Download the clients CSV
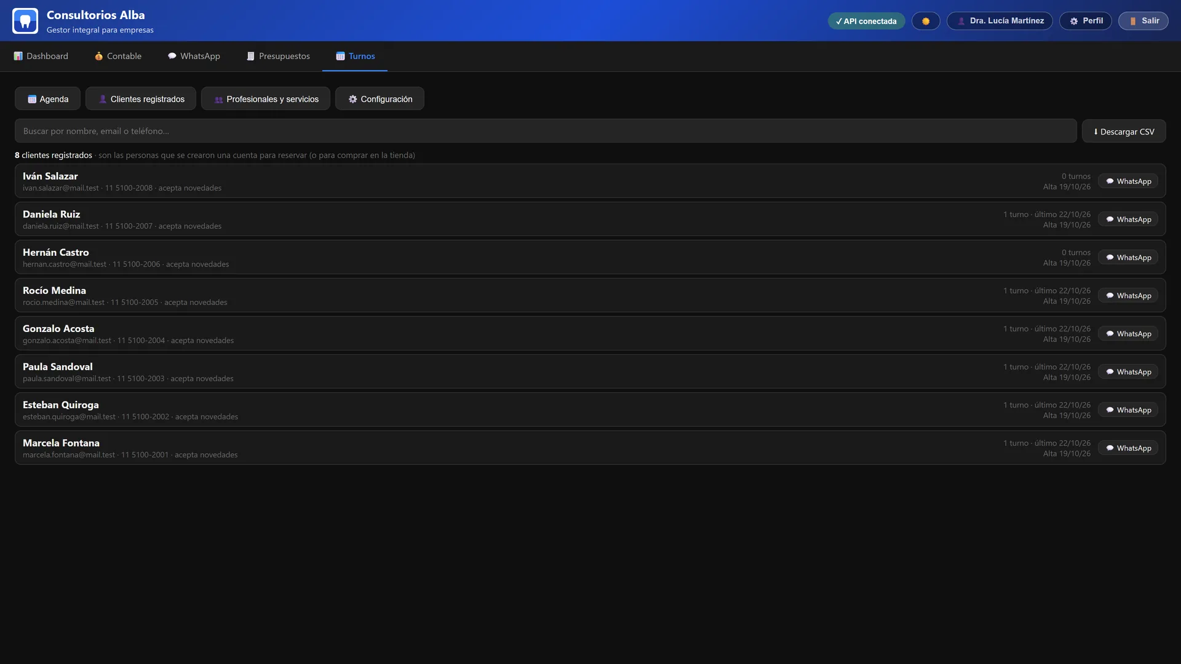This screenshot has height=664, width=1181. pyautogui.click(x=1124, y=132)
